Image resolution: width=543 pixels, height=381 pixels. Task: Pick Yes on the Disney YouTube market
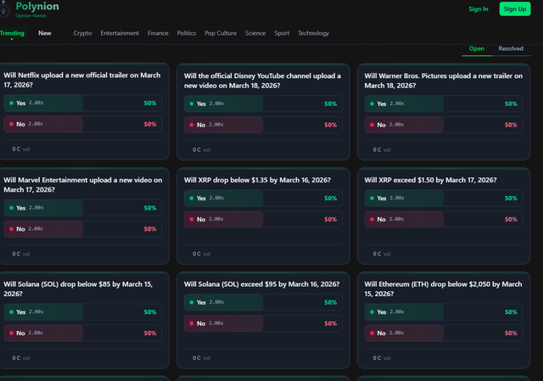coord(263,104)
